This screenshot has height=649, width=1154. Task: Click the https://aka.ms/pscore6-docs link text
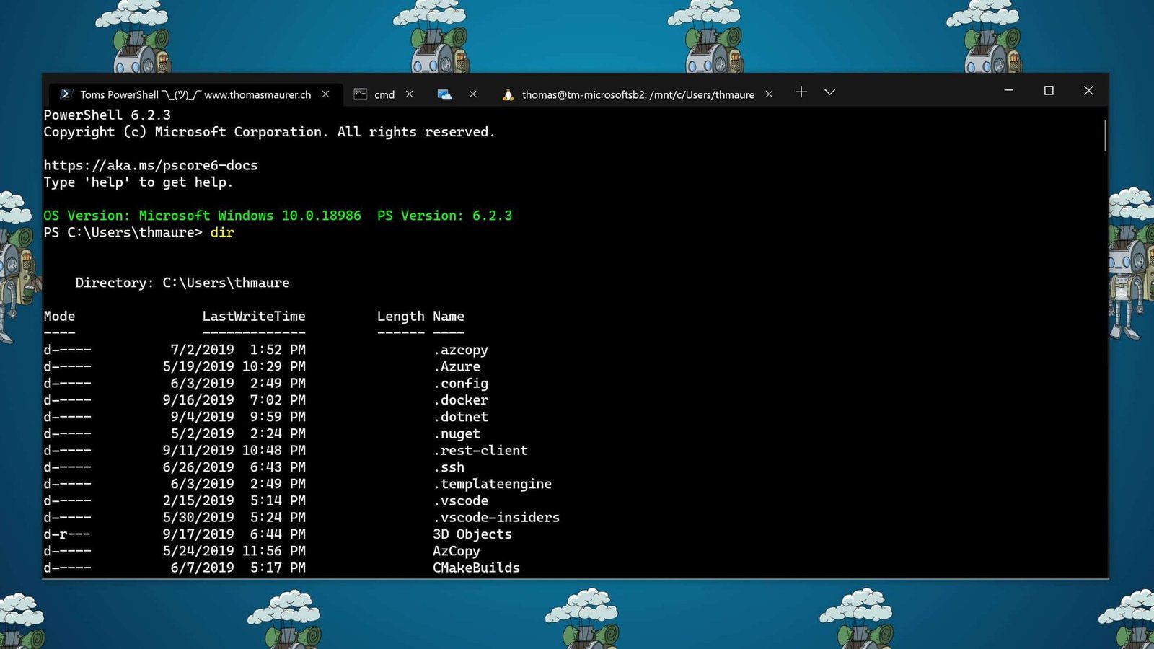click(151, 165)
